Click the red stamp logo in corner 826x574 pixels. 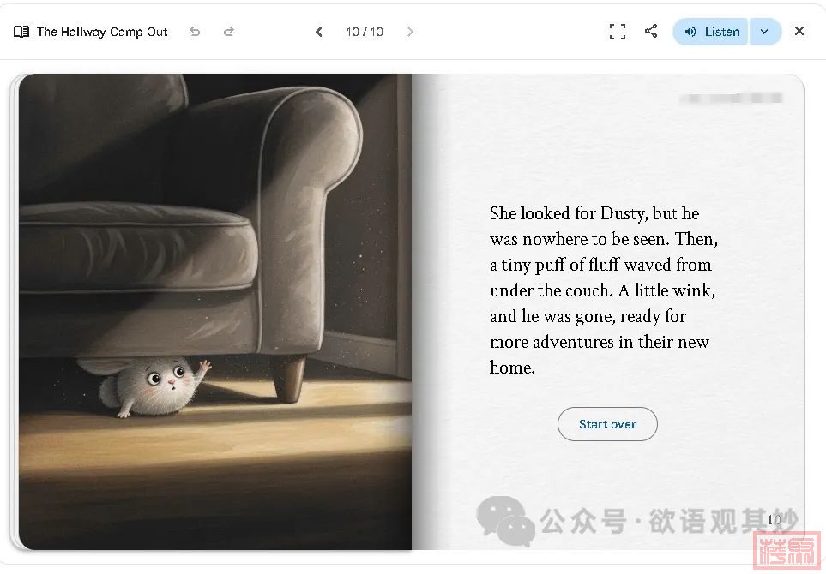click(787, 551)
